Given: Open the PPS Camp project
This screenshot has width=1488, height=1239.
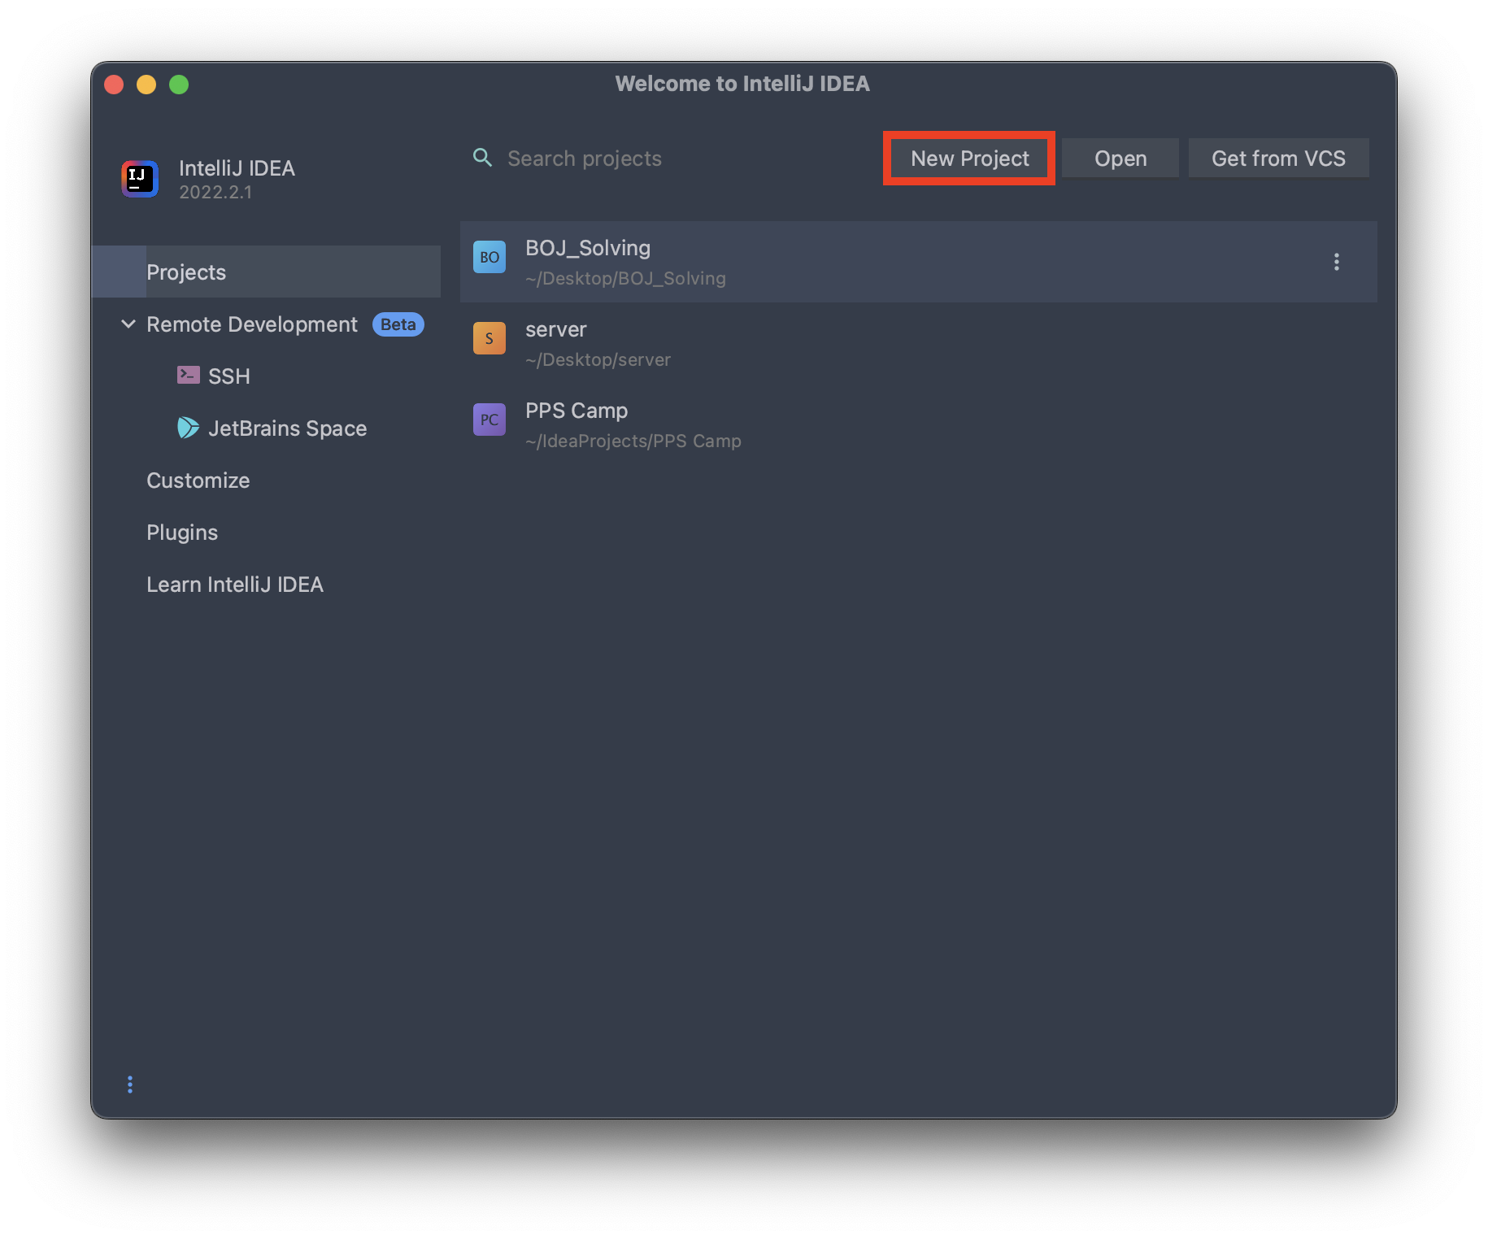Looking at the screenshot, I should (x=919, y=424).
